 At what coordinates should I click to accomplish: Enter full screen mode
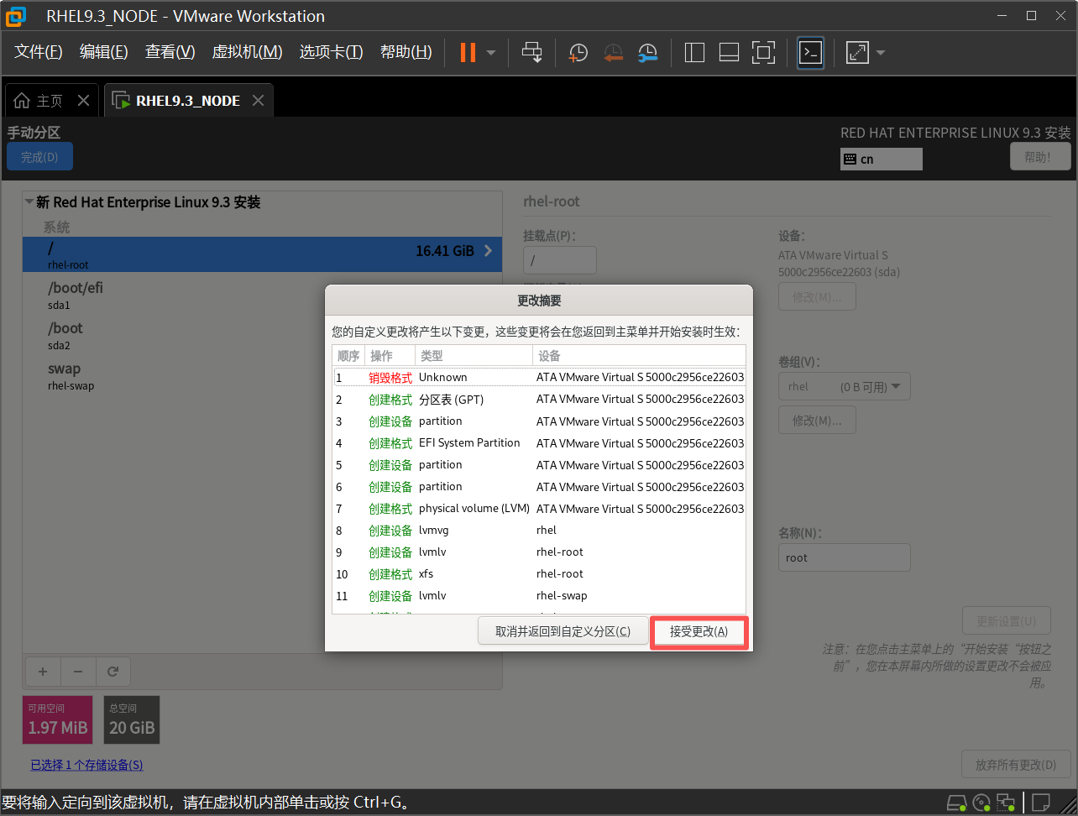(x=763, y=53)
